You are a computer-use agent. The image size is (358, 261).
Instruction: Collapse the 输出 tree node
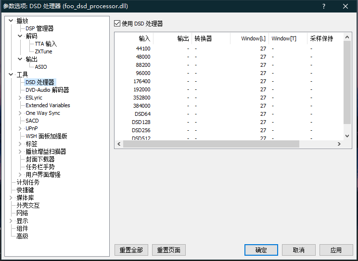pos(20,59)
